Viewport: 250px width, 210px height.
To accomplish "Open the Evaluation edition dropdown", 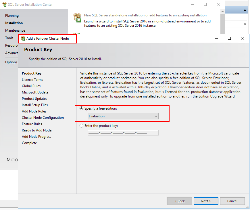I will click(x=123, y=116).
